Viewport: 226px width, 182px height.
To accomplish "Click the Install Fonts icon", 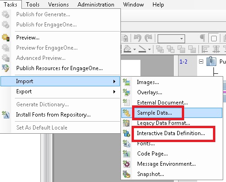I will (x=6, y=115).
